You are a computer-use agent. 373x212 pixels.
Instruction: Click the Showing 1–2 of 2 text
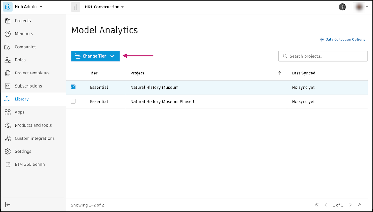[87, 205]
